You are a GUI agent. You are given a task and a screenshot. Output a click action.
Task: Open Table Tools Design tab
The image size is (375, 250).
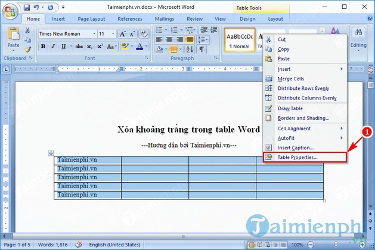point(247,19)
